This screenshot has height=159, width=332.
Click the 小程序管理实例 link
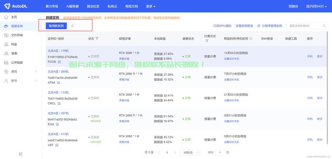click(x=270, y=26)
